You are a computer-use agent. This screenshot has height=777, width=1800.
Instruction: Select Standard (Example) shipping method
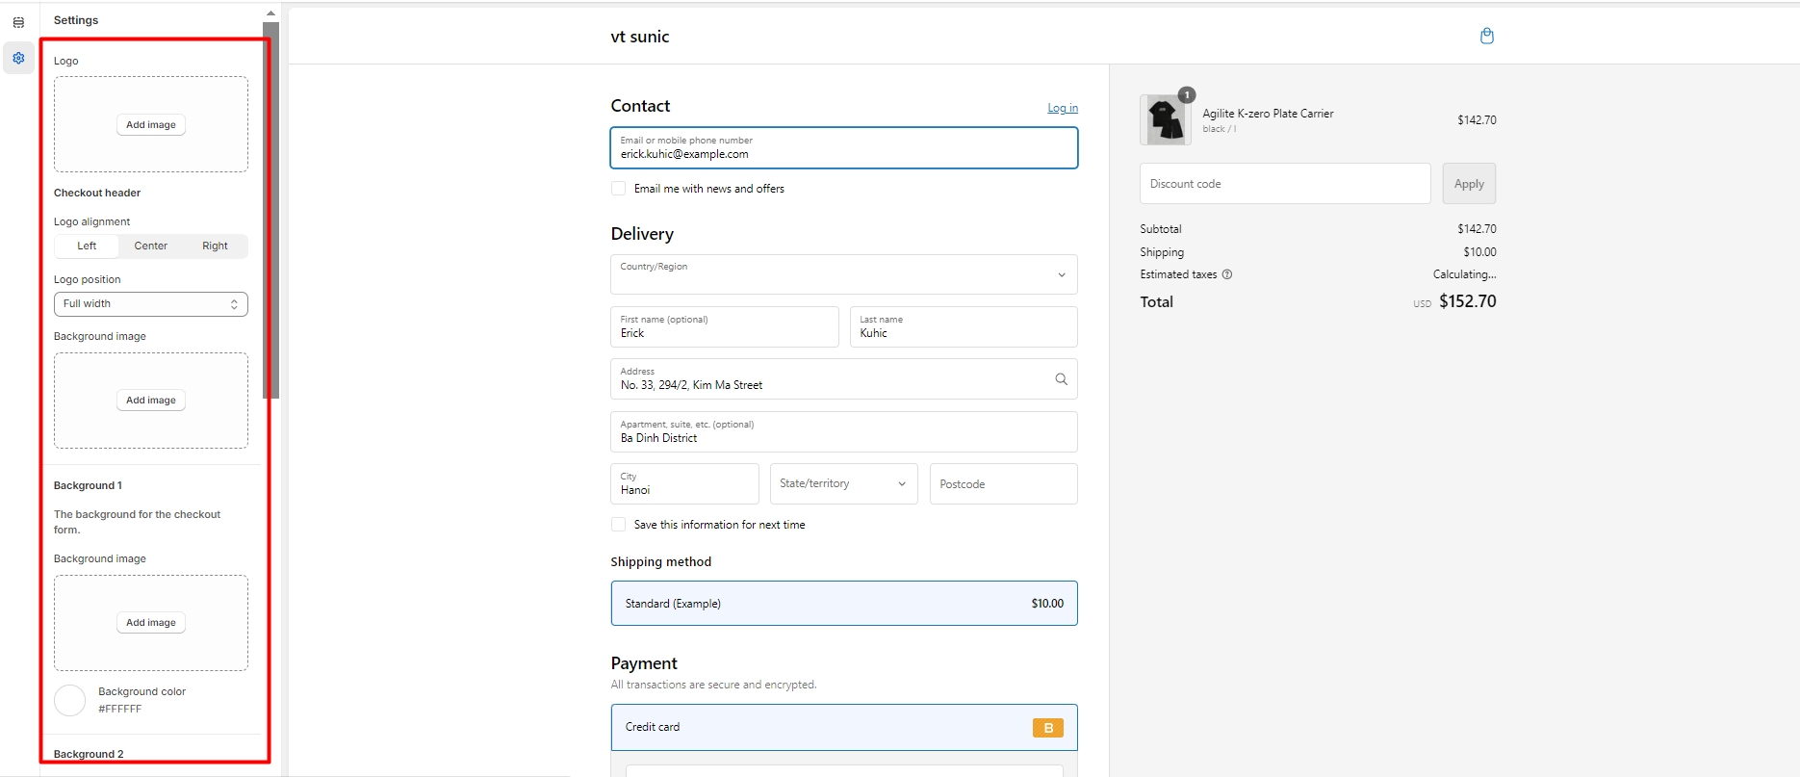tap(843, 604)
